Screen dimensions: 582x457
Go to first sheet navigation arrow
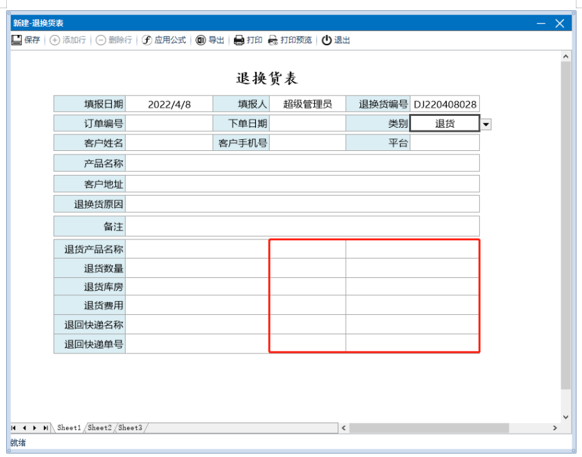pos(14,428)
